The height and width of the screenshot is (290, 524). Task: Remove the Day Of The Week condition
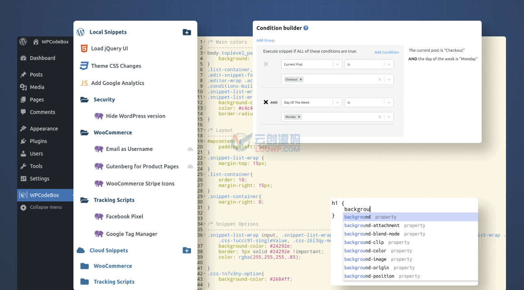[266, 103]
